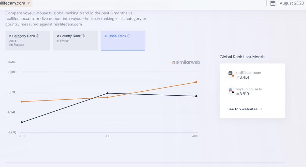Open the reallifecam.com link in rank card

pyautogui.click(x=248, y=73)
